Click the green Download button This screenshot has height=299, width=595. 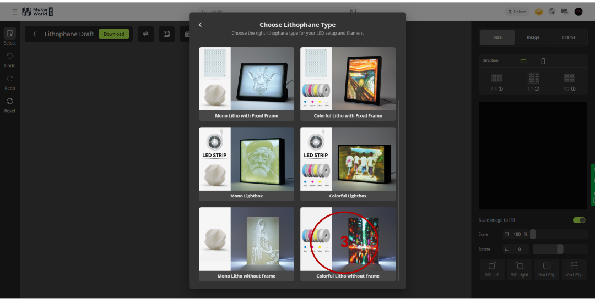coord(113,34)
